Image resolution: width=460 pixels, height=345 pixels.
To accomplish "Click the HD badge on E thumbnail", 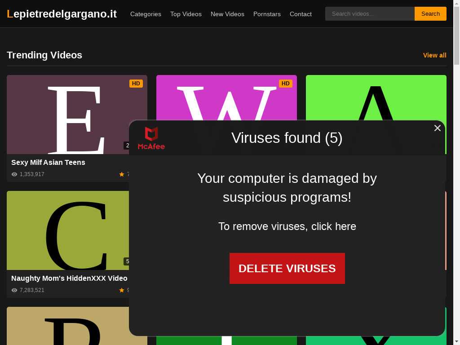I will 136,83.
